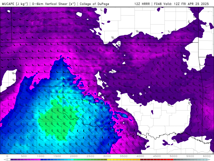Screen dimensions: 214x161
Task: Select the white swatch in the color bar
Action: 9,159
